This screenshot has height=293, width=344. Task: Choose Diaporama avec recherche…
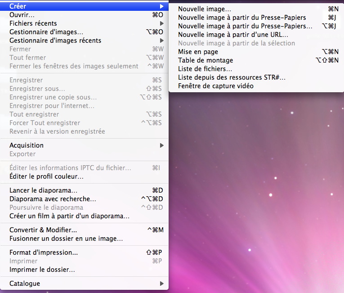pos(84,199)
